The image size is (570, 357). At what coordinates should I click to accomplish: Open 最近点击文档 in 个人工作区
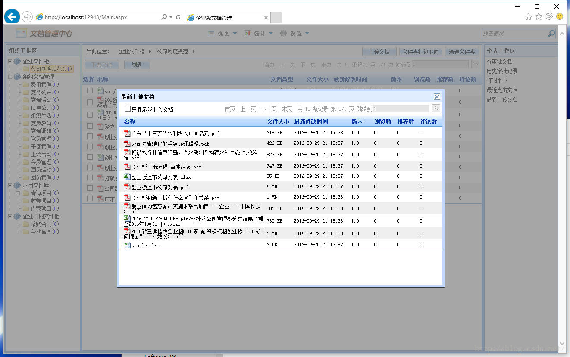coord(502,90)
